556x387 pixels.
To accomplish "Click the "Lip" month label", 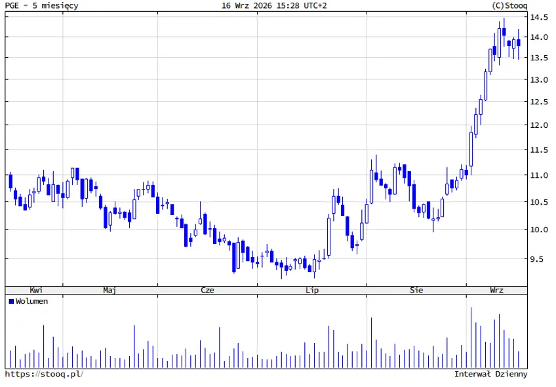I will 312,290.
